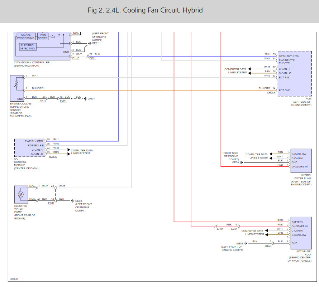Open EE01 connector under the BLK 9 wire
This screenshot has height=287, width=319.
tap(268, 246)
